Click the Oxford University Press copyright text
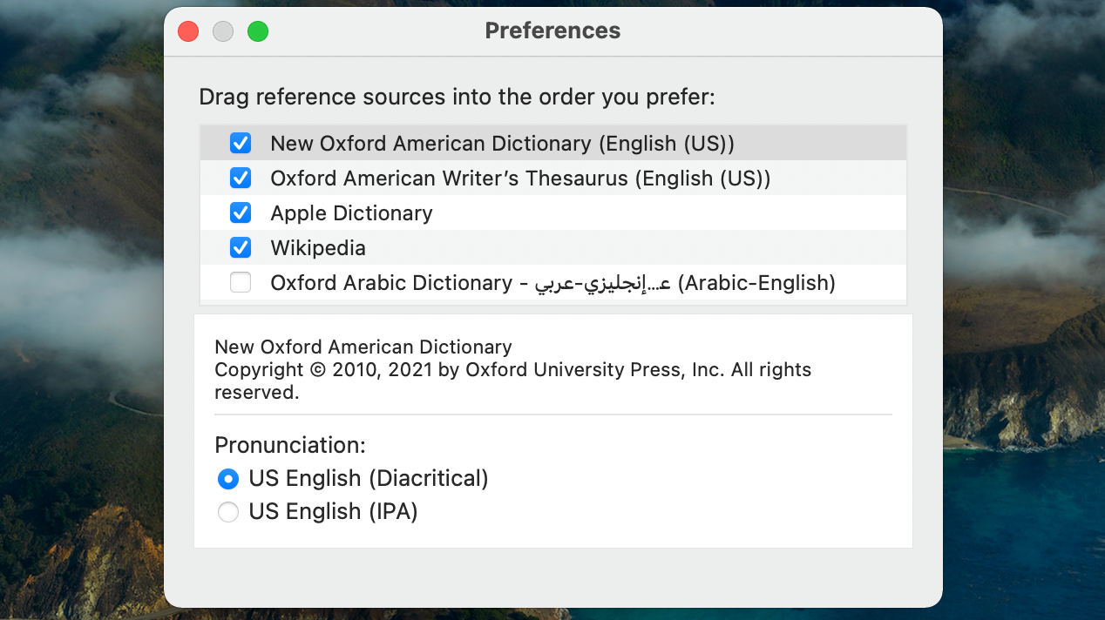The image size is (1105, 620). click(512, 370)
